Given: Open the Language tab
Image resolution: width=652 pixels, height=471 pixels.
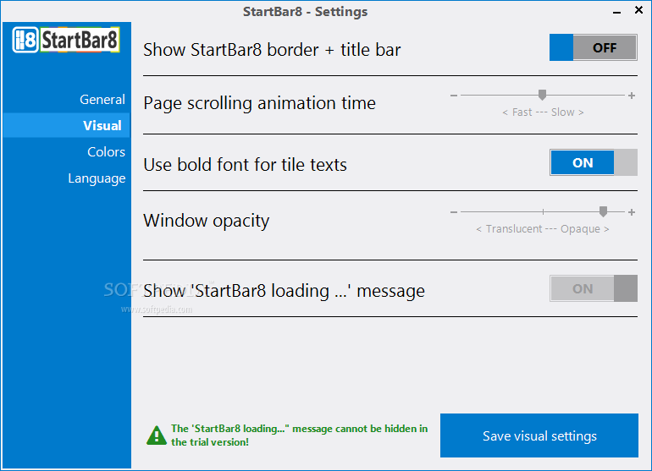Looking at the screenshot, I should pos(97,178).
